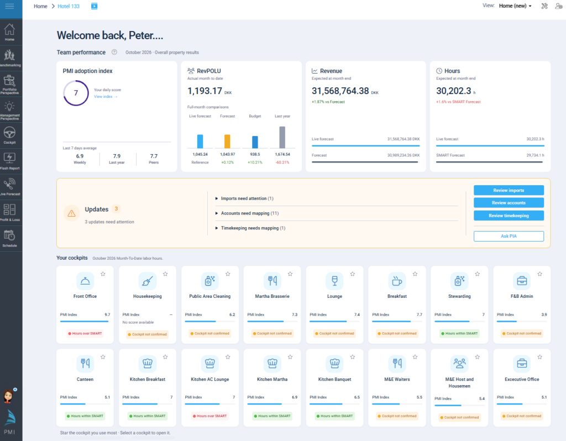Viewport: 566px width, 441px height.
Task: Open Live Forecast from the sidebar
Action: coord(10,187)
